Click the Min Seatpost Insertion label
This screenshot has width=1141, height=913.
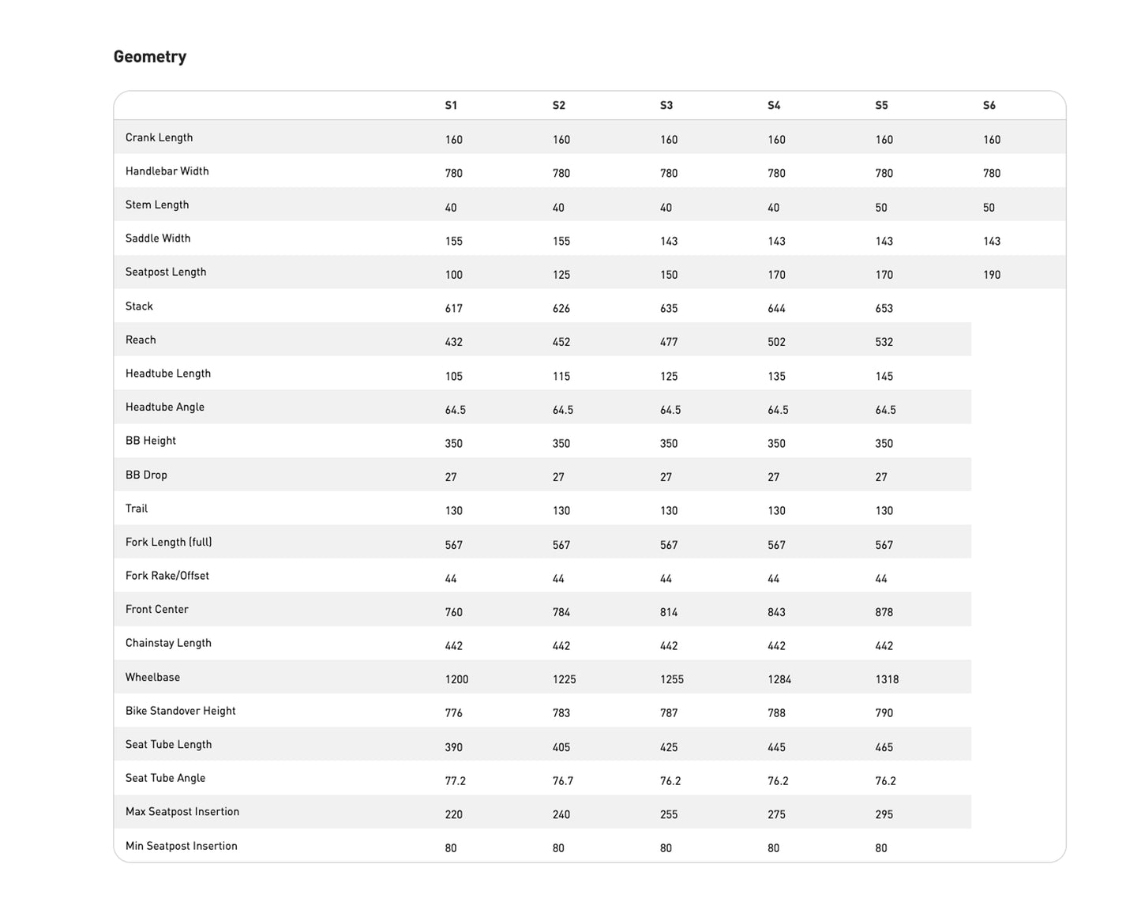click(x=181, y=846)
